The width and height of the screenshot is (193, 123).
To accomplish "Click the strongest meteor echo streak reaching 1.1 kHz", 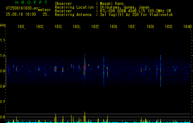I will coord(85,67).
